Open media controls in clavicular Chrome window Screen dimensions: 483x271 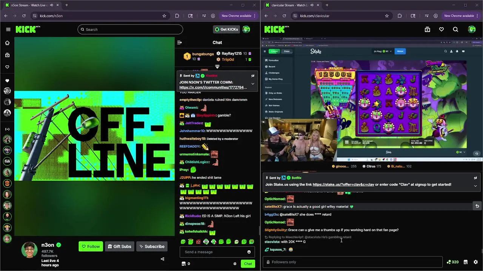(426, 16)
